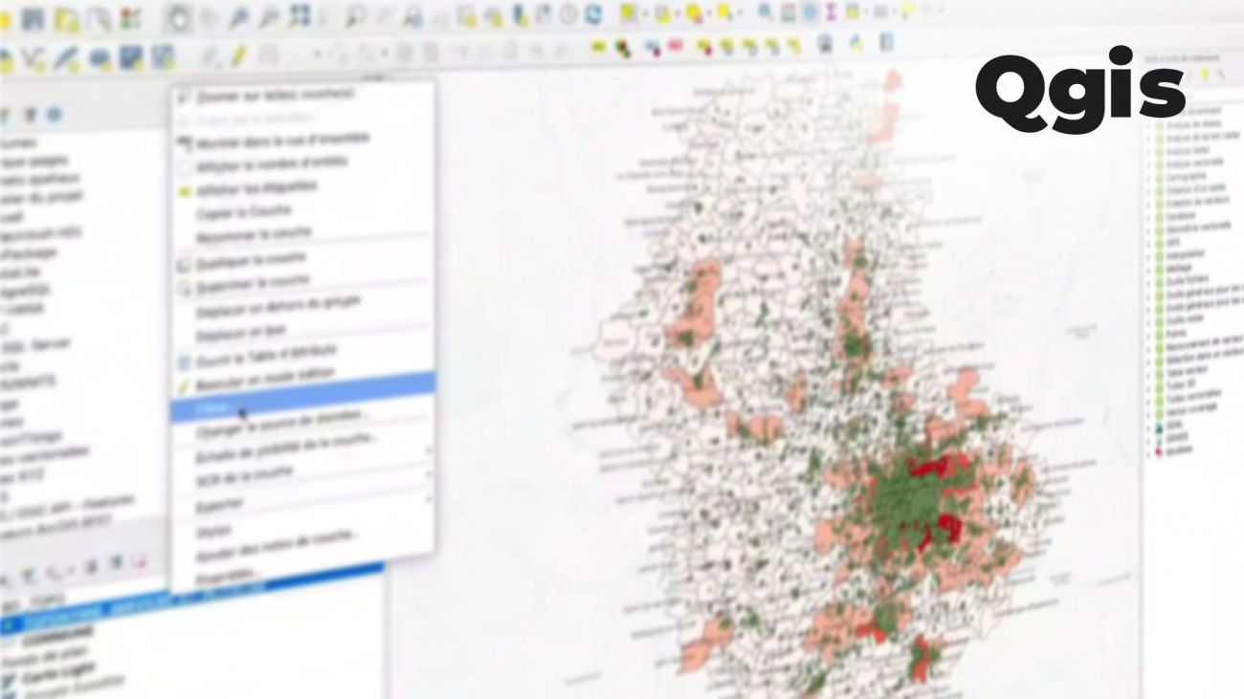Viewport: 1244px width, 699px height.
Task: Toggle Afficher les étiquettes option
Action: [186, 191]
